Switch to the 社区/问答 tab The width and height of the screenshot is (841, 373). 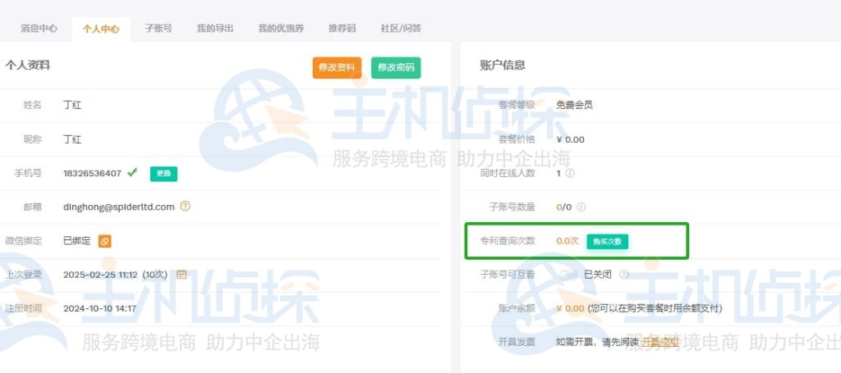pos(401,29)
